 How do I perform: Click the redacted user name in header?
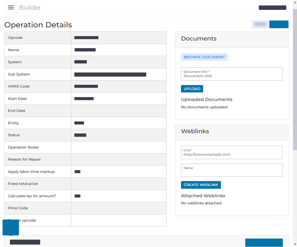(272, 8)
